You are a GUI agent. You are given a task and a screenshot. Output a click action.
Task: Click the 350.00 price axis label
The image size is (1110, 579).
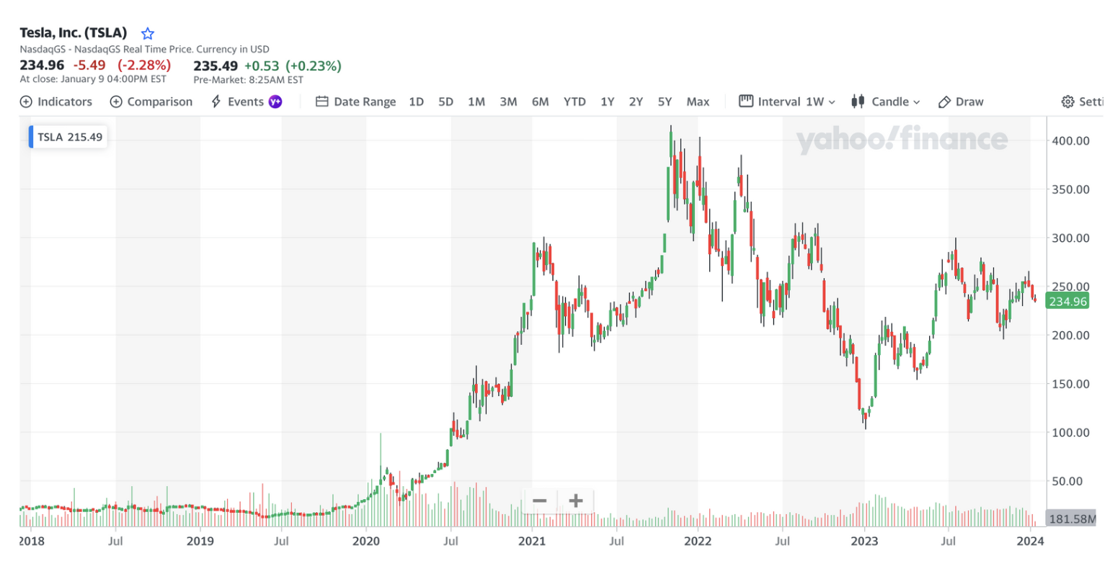click(1070, 189)
